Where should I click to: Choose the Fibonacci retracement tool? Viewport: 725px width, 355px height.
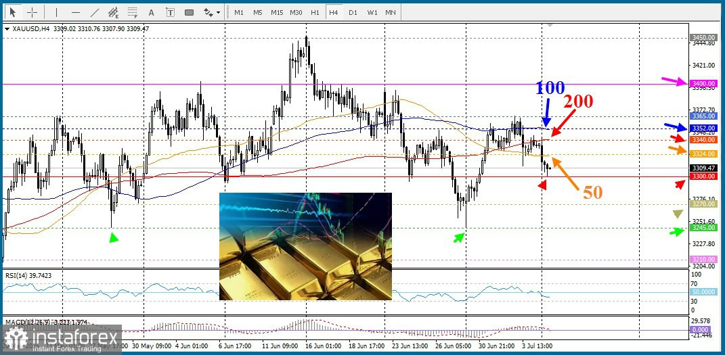click(x=133, y=12)
